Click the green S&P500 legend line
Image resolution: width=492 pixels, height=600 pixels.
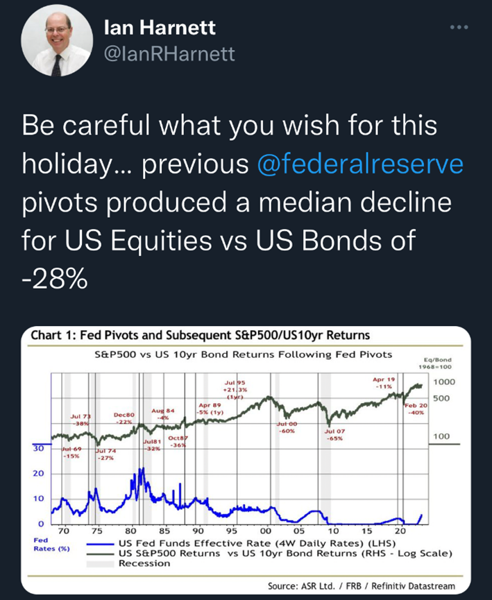[x=103, y=553]
